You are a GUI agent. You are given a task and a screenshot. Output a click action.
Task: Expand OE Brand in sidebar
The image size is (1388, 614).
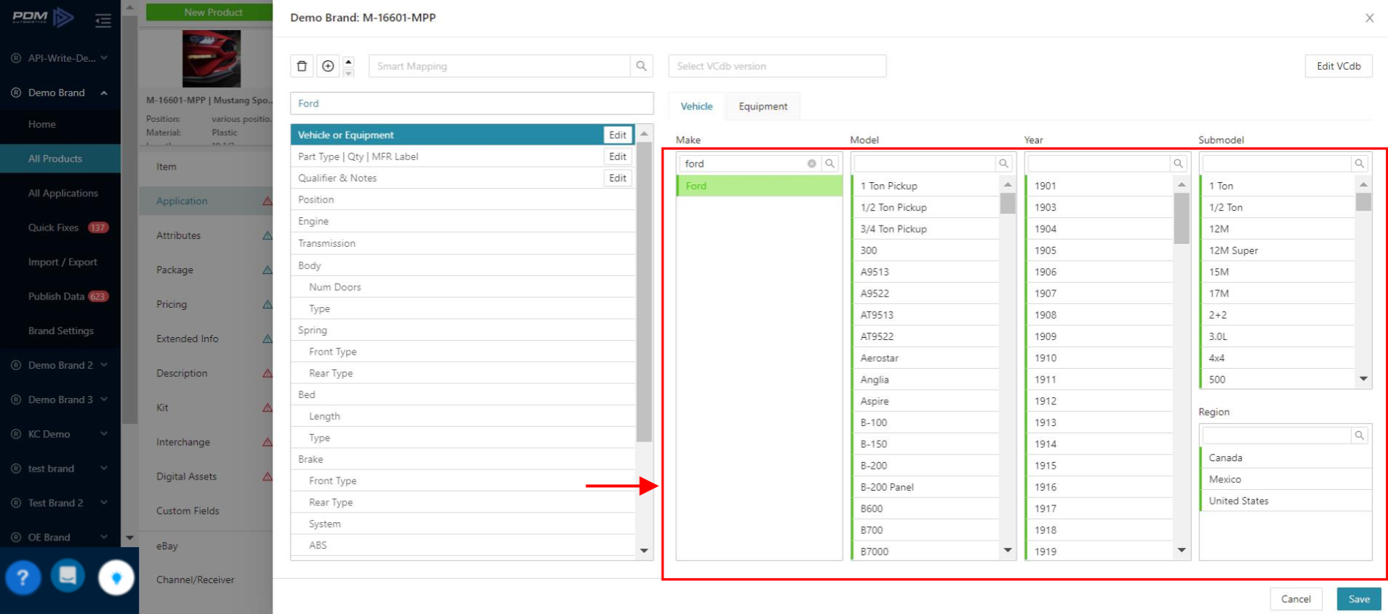tap(60, 538)
